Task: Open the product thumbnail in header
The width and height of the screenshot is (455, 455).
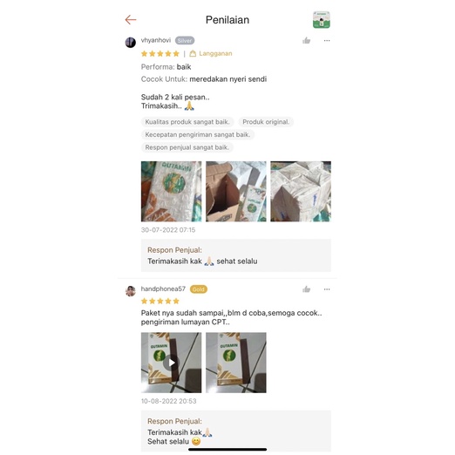Action: [322, 20]
